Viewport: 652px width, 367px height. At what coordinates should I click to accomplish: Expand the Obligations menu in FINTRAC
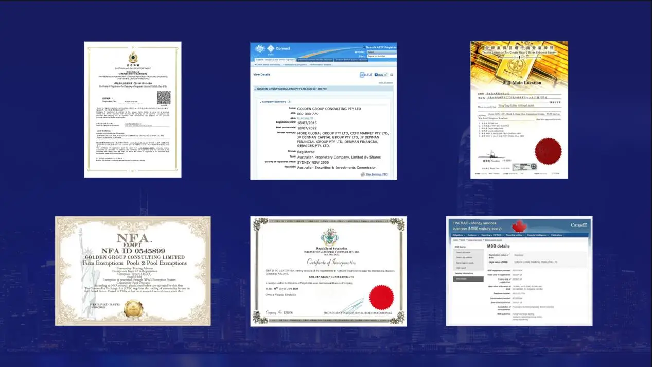[x=459, y=235]
